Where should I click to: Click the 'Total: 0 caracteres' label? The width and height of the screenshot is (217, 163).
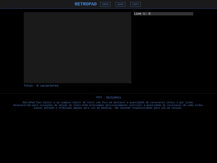41,86
